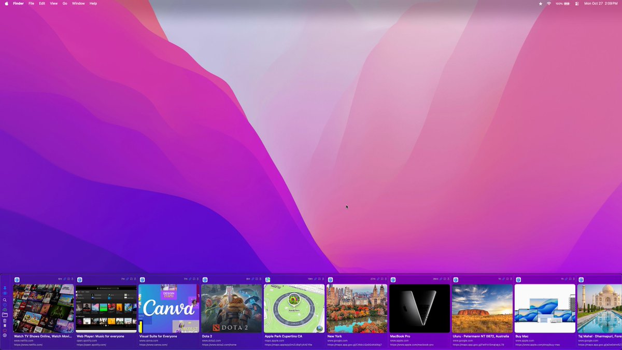
Task: Select the Uluru rock thumbnail
Action: 483,309
